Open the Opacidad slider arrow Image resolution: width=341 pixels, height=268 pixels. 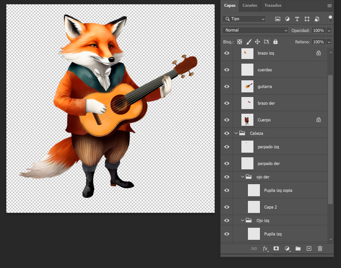329,31
